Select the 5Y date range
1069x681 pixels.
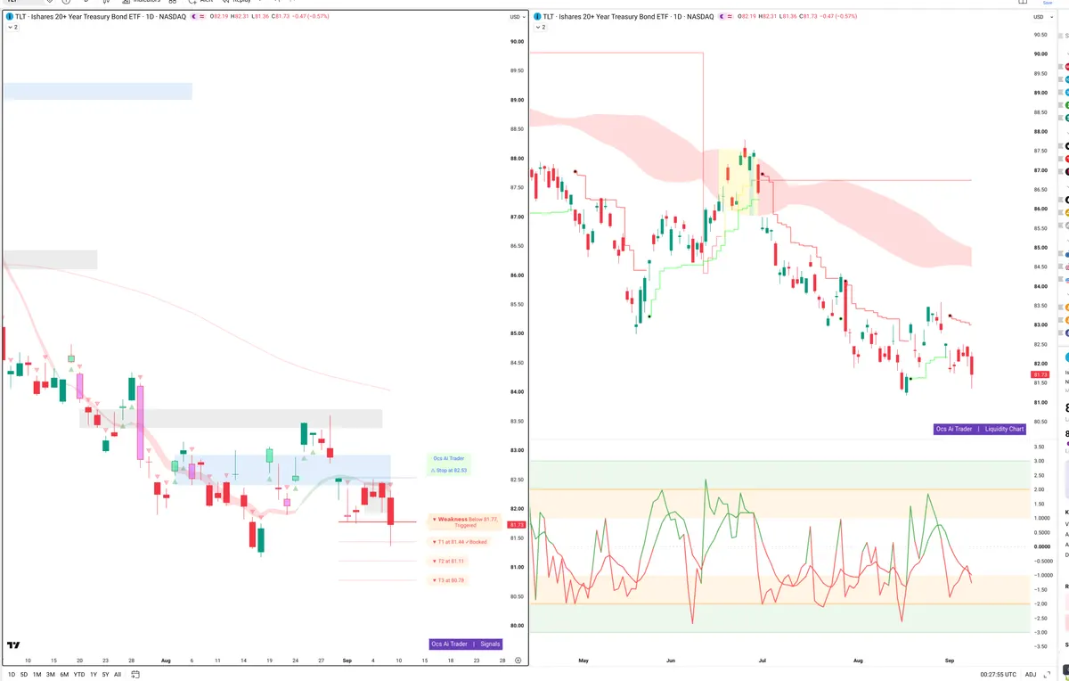pyautogui.click(x=105, y=674)
